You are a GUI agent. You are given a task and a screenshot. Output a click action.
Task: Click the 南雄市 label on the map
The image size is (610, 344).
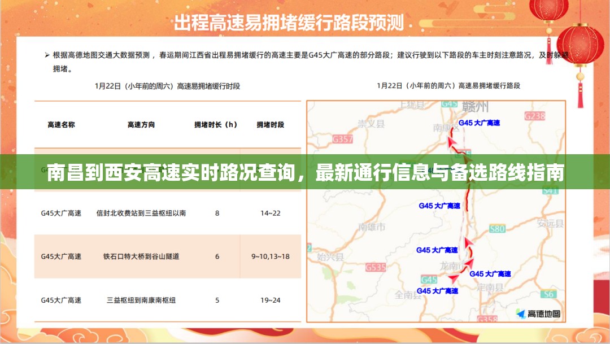coord(372,227)
